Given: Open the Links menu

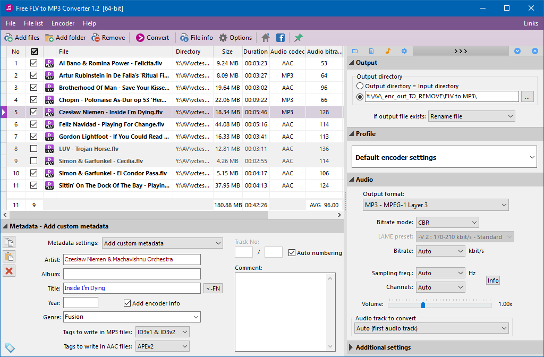Looking at the screenshot, I should (x=531, y=23).
